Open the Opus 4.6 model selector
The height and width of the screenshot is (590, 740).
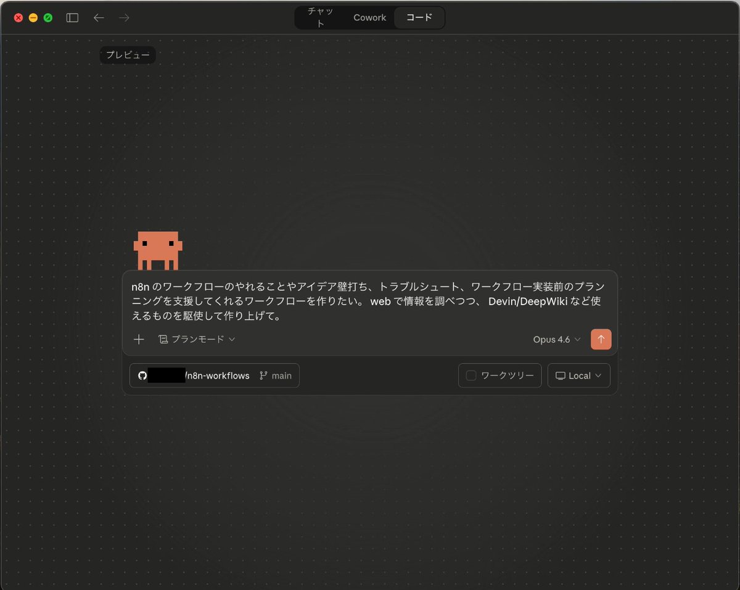pyautogui.click(x=557, y=339)
